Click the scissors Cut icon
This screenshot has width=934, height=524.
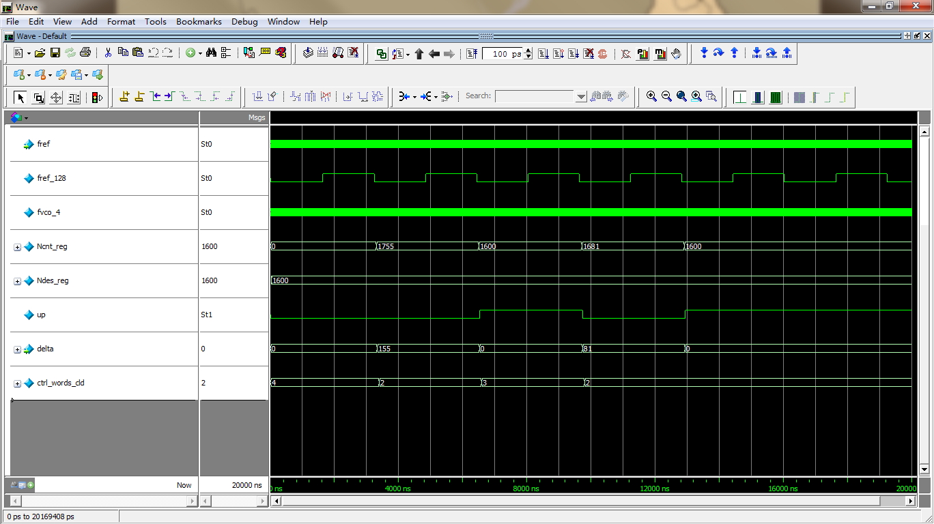pos(108,53)
